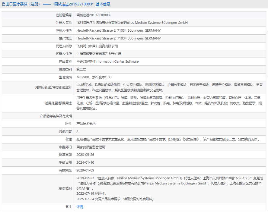The width and height of the screenshot is (268, 214).
Task: Click the 批准日期 label
Action: (65, 155)
